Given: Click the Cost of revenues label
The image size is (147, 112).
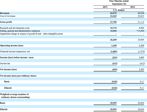Looking at the screenshot, I should pos(8,16).
